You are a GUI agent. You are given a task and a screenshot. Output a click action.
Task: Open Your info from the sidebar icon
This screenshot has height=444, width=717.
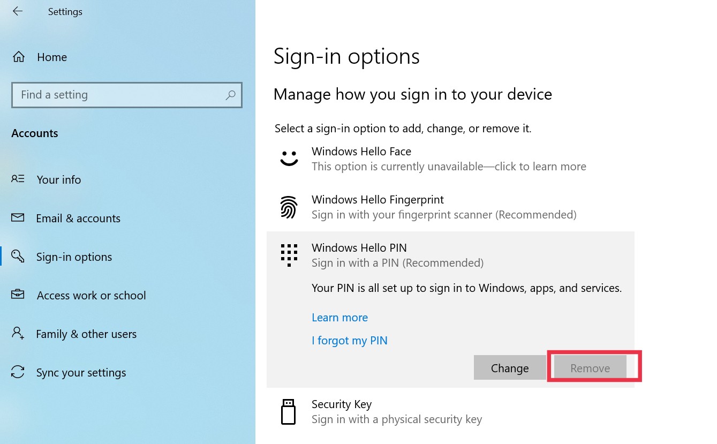18,179
